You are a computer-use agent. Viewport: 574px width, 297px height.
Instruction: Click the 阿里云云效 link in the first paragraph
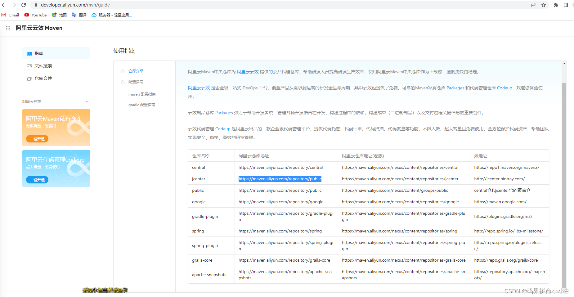[x=248, y=72]
